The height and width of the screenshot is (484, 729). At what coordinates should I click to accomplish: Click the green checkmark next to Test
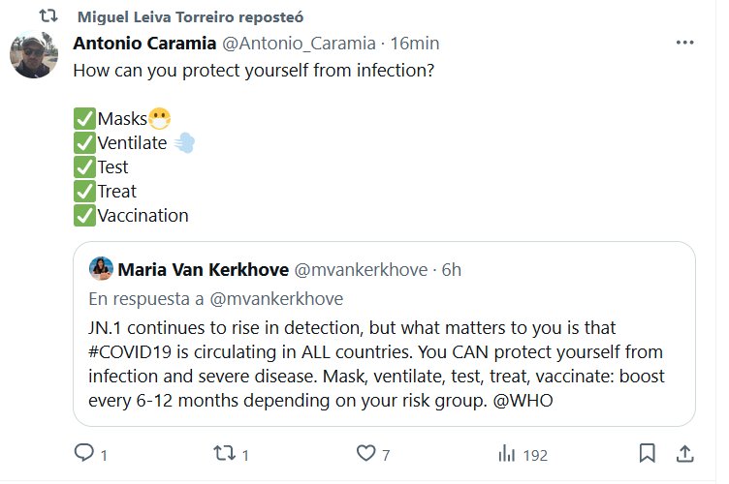pyautogui.click(x=84, y=166)
